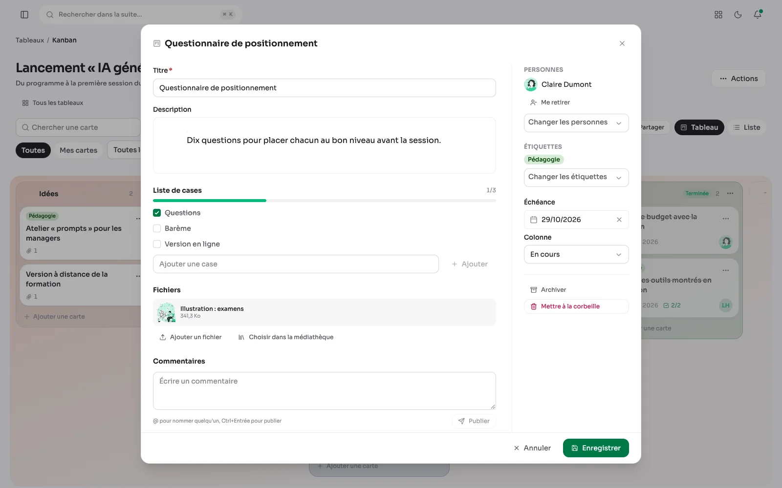Remove myself with Me retirer
782x488 pixels.
(550, 102)
